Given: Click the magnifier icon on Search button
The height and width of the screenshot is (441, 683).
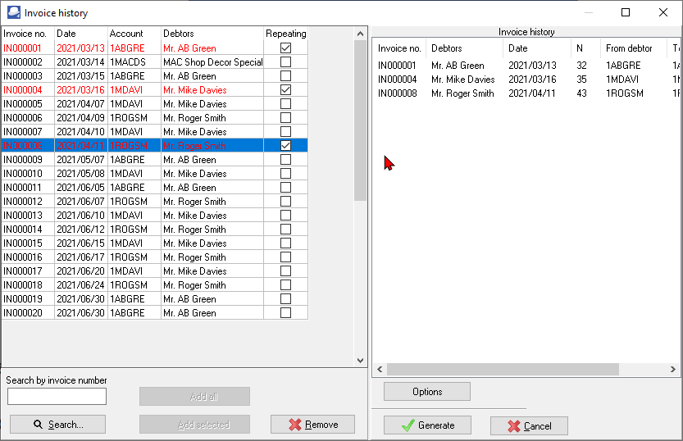Looking at the screenshot, I should pos(38,425).
